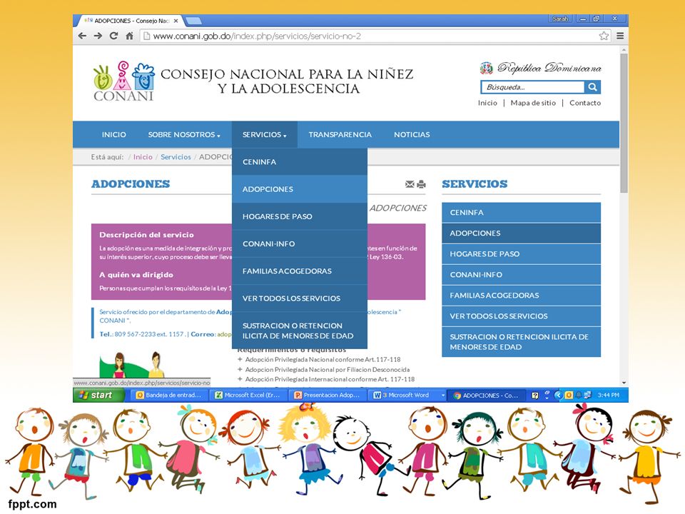Expand Adopción Privilegiada Internacional conforme Art. 117-118

[326, 379]
